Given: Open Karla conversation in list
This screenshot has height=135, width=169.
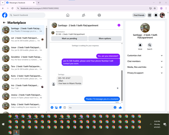Looking at the screenshot, I should pyautogui.click(x=23, y=77).
